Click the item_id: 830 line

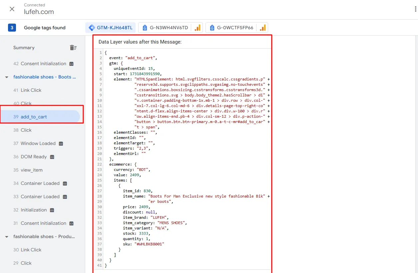(x=138, y=191)
